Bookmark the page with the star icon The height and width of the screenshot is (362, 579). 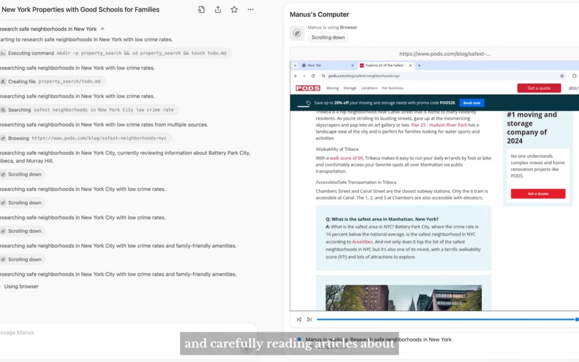coord(562,76)
